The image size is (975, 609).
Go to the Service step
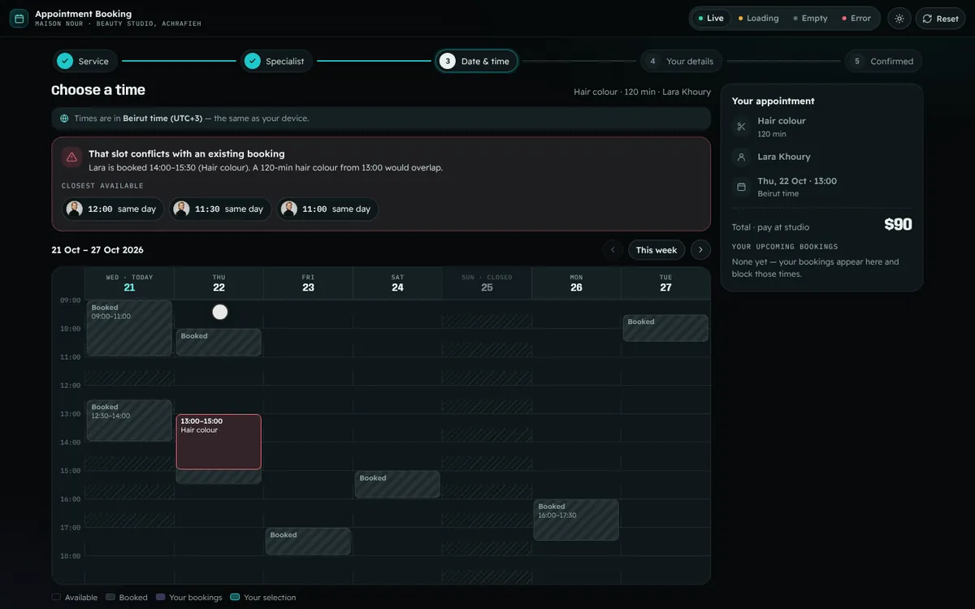pos(85,61)
